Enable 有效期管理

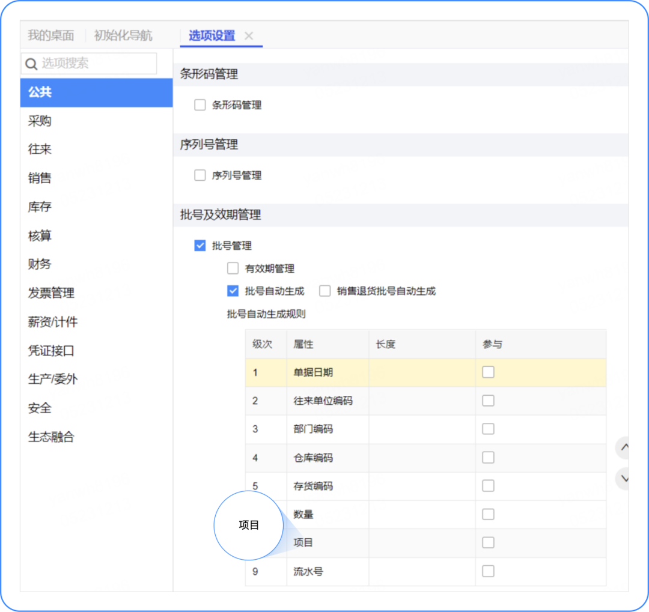tap(233, 268)
